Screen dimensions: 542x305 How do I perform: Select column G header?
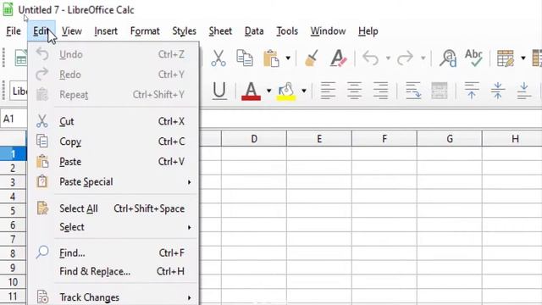pyautogui.click(x=450, y=139)
